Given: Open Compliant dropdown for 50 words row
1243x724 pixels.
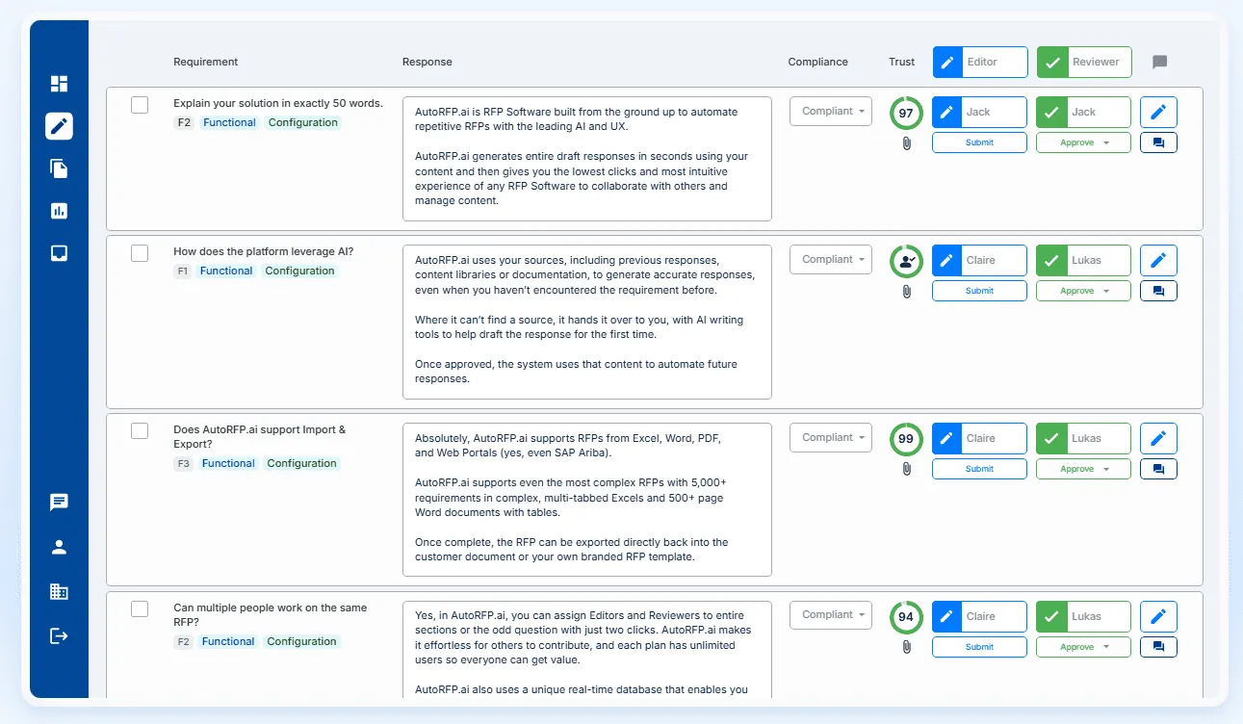Looking at the screenshot, I should point(831,112).
